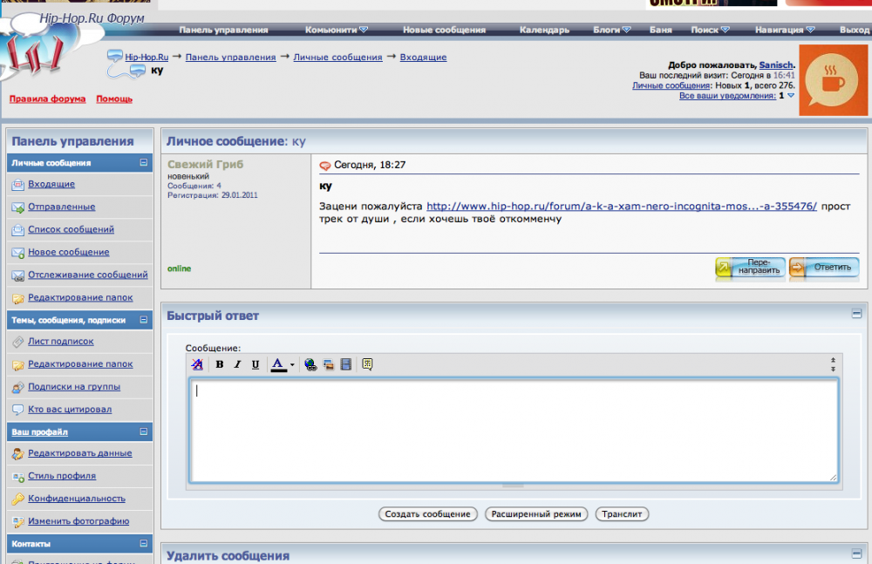Image resolution: width=872 pixels, height=564 pixels.
Task: Open the Свежий Гриб sender profile name
Action: pos(205,164)
